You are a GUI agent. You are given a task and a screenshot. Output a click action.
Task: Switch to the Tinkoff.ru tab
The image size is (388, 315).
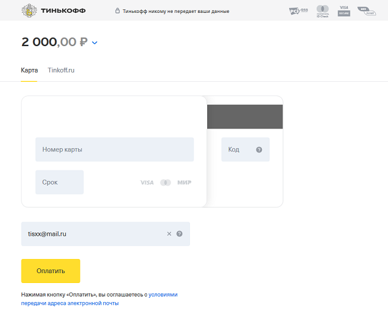tap(61, 70)
